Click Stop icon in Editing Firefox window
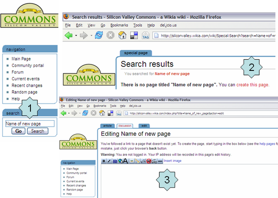The image size is (278, 198). [x=93, y=113]
